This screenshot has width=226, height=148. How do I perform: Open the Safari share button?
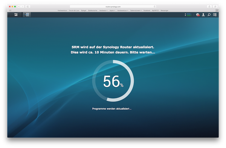[x=209, y=7]
